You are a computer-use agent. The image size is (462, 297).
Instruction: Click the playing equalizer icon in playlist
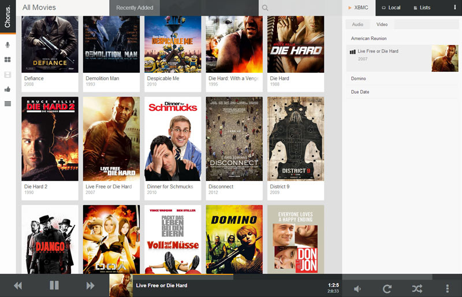point(352,52)
